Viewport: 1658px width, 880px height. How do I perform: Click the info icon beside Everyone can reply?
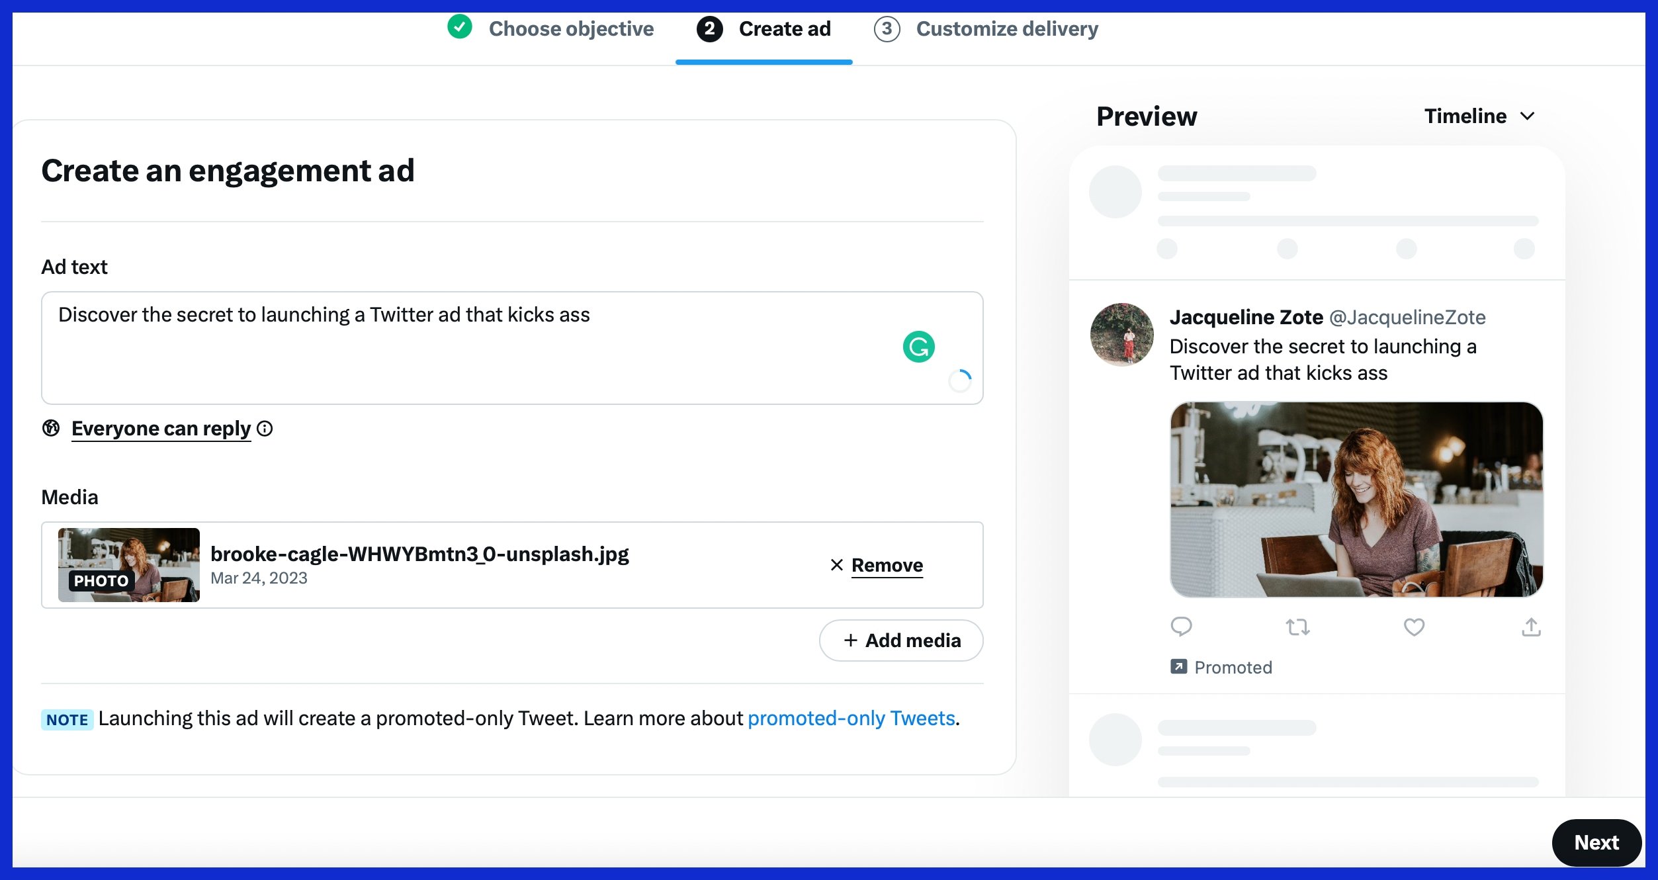pyautogui.click(x=265, y=429)
